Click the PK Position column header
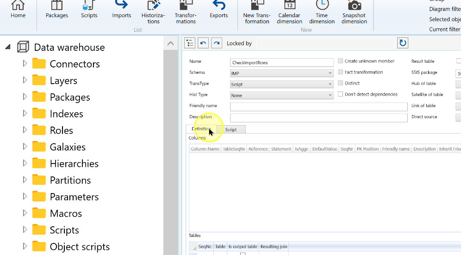The image size is (461, 255). point(368,149)
